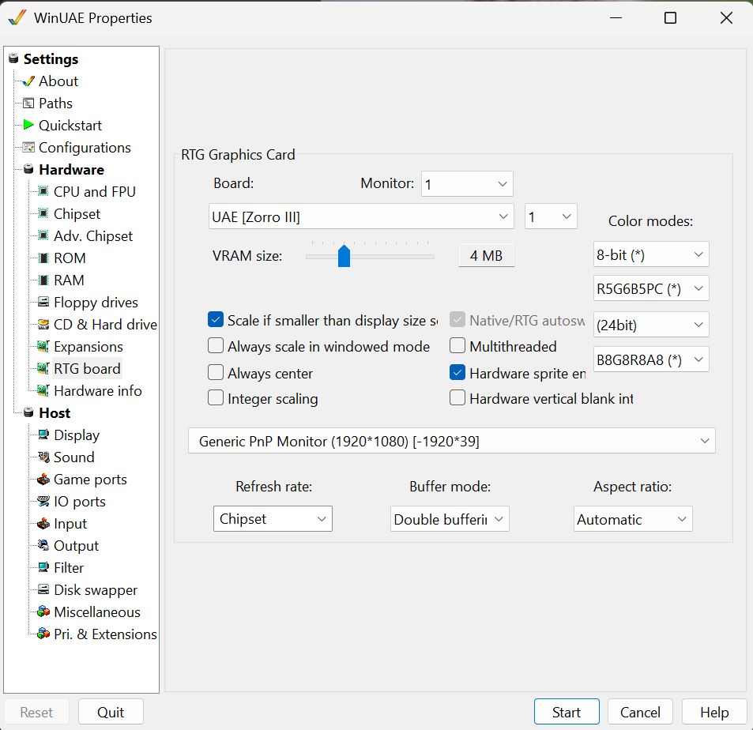753x730 pixels.
Task: Click the Floppy drives icon in sidebar
Action: pos(43,302)
